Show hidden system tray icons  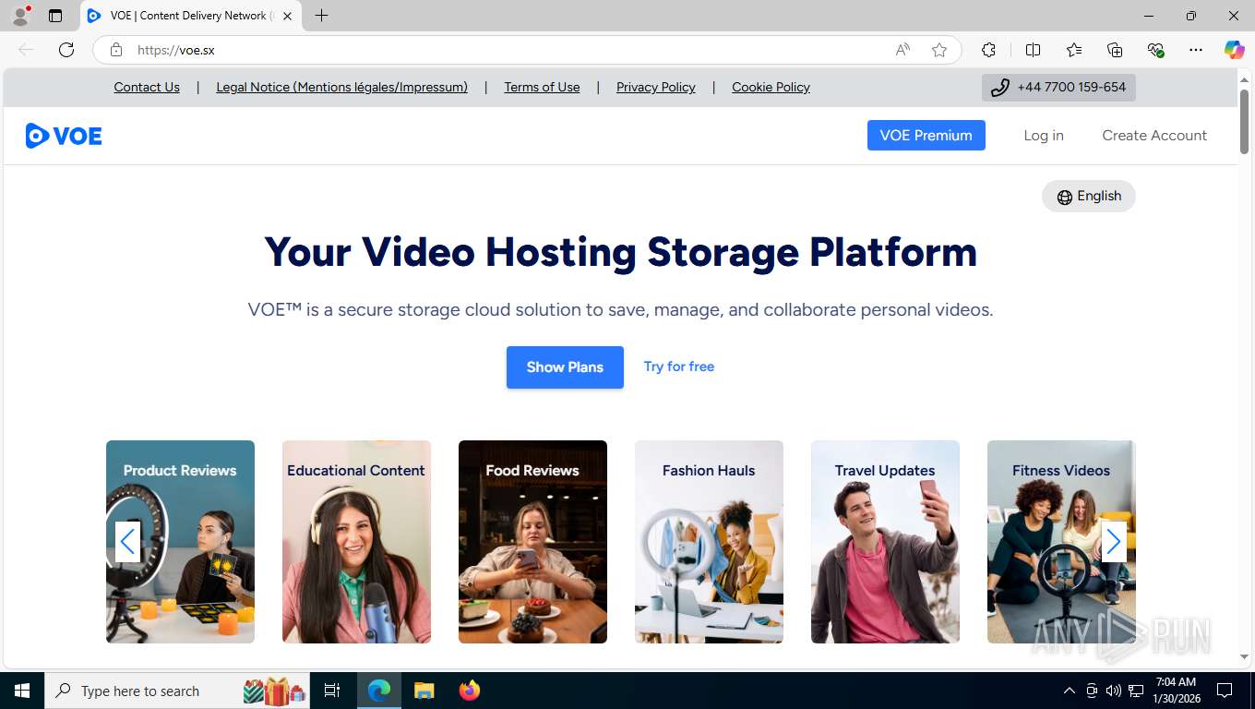click(1070, 691)
